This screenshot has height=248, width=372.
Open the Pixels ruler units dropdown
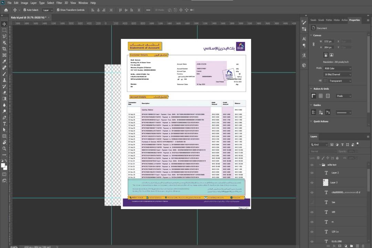343,96
